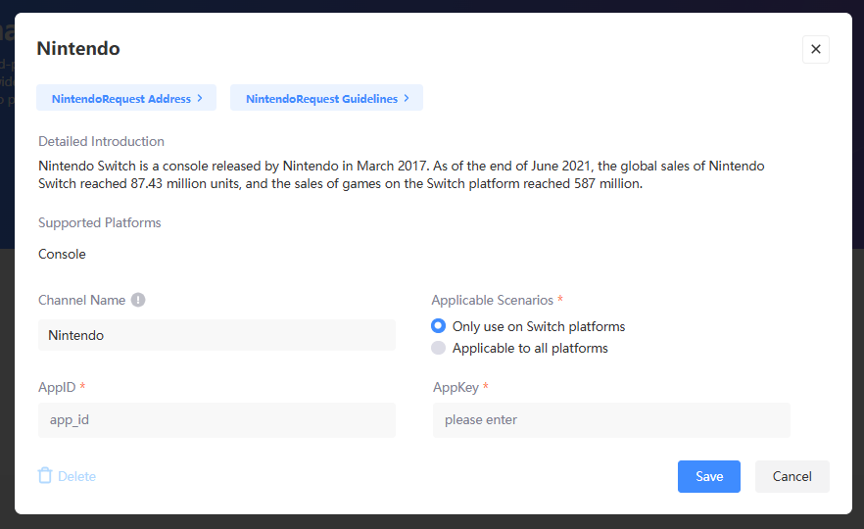The image size is (864, 529).
Task: Click the Console supported platform text
Action: click(62, 254)
